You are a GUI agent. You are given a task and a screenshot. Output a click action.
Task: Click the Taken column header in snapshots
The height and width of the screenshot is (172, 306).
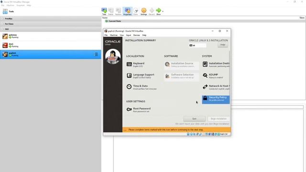coord(302,18)
